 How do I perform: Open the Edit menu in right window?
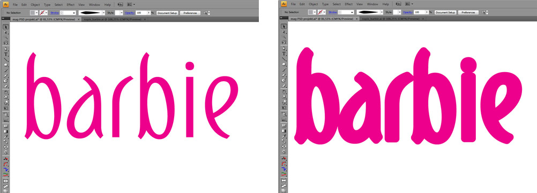302,5
